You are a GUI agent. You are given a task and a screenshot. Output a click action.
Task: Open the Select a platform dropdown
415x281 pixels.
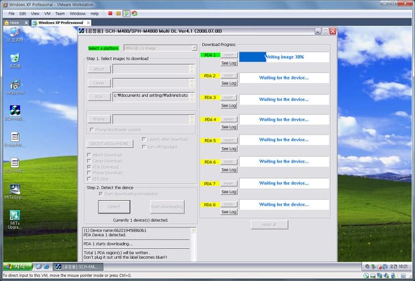point(160,48)
